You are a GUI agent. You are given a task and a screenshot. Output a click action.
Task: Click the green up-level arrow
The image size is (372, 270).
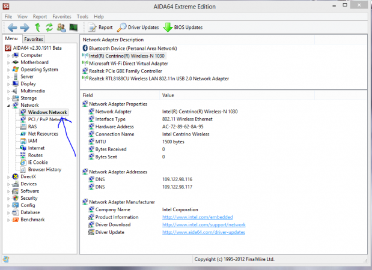(x=37, y=28)
